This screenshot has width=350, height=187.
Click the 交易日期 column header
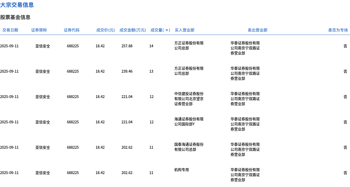point(10,30)
